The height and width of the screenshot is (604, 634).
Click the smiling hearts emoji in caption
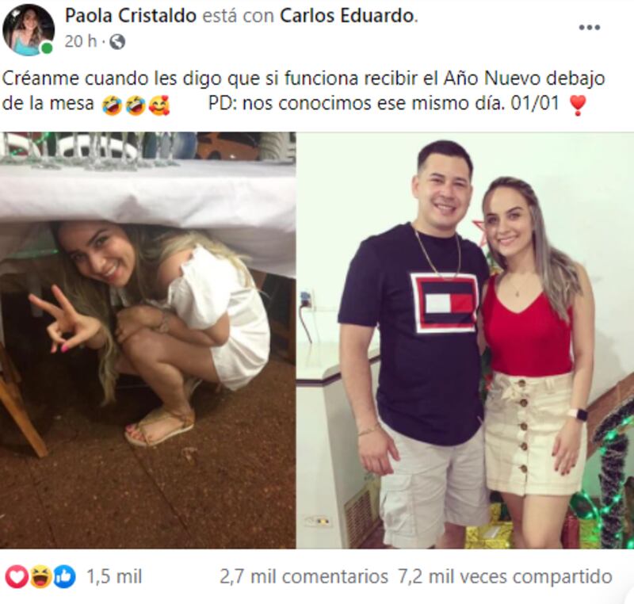pos(159,105)
